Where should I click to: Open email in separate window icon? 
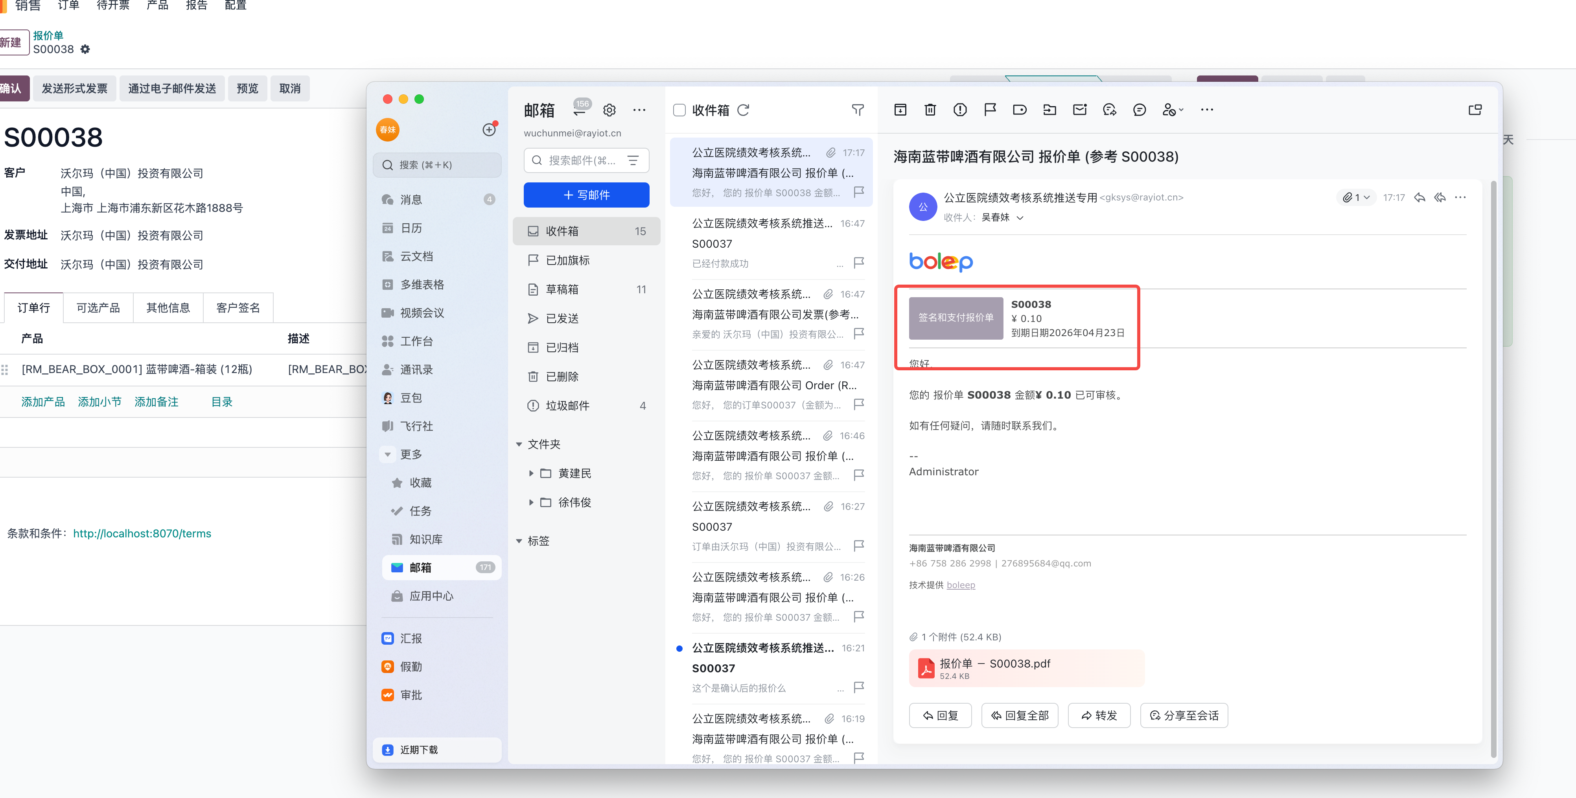click(1475, 110)
